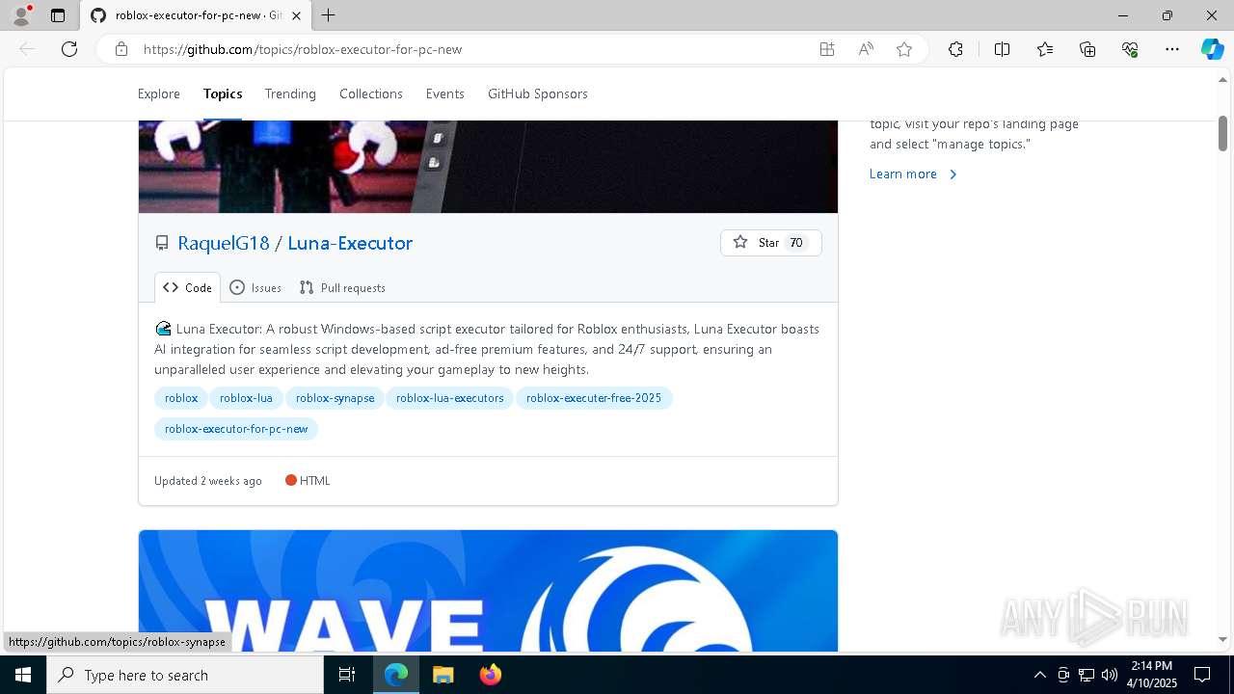Click the vertical scrollbar thumb
Image resolution: width=1234 pixels, height=694 pixels.
point(1222,133)
